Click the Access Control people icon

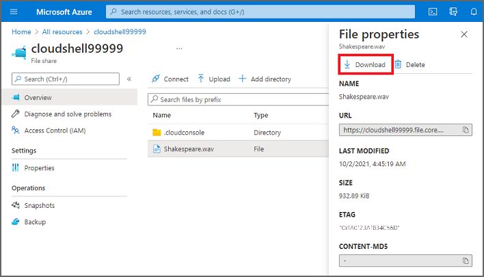point(16,130)
